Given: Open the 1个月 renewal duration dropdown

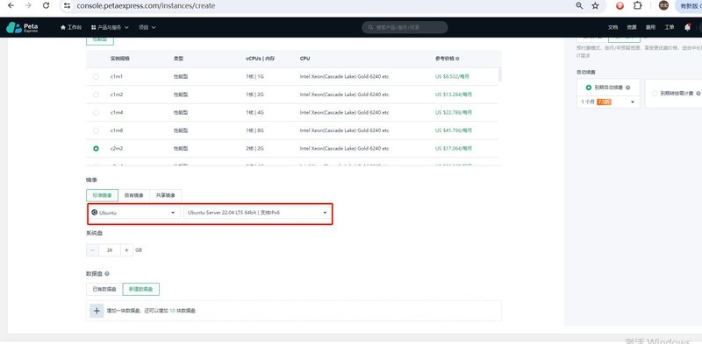Looking at the screenshot, I should point(608,102).
